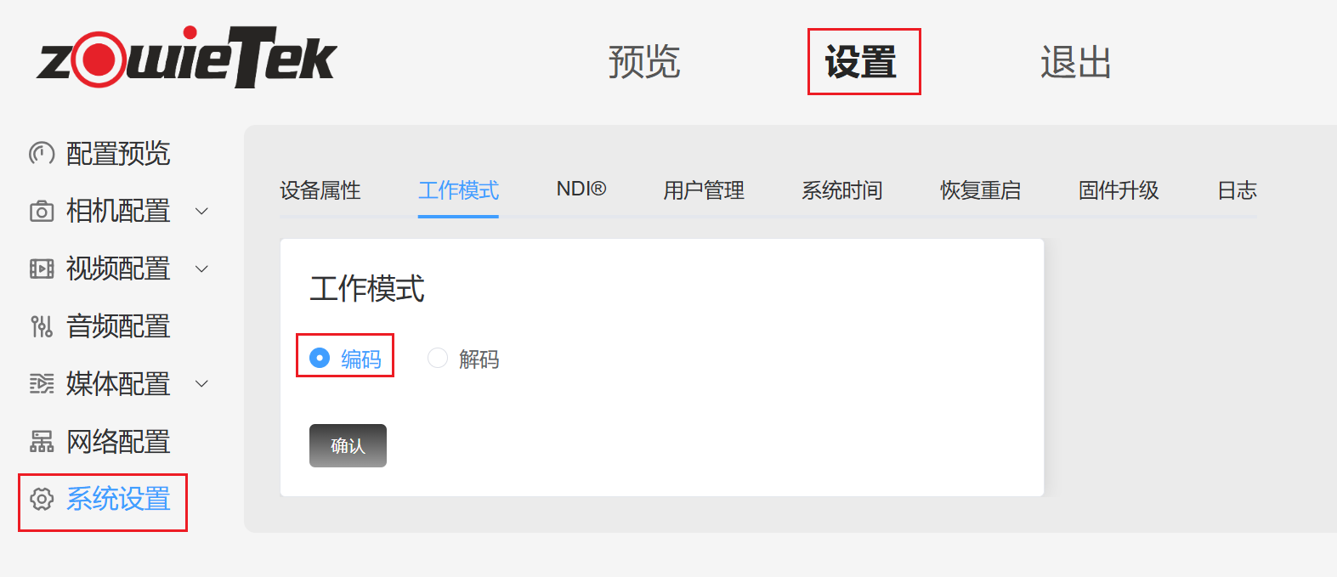The width and height of the screenshot is (1337, 577).
Task: Open the 用户管理 tab
Action: [x=704, y=190]
